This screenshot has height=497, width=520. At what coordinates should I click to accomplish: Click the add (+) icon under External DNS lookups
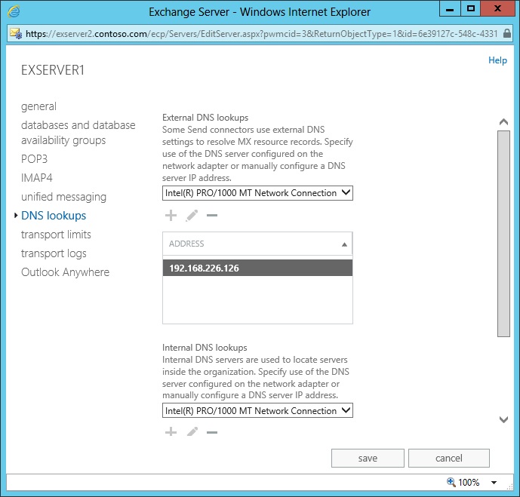pyautogui.click(x=171, y=216)
